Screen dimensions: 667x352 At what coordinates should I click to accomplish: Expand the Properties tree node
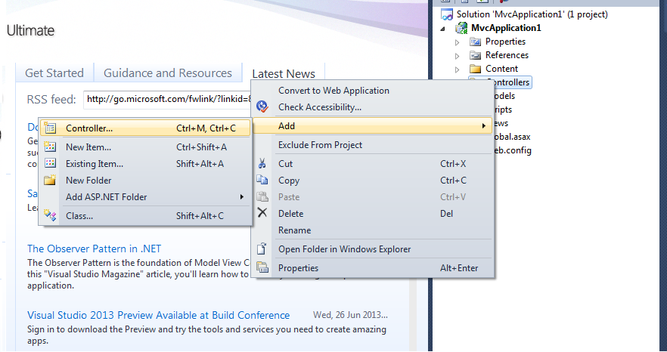coord(458,42)
